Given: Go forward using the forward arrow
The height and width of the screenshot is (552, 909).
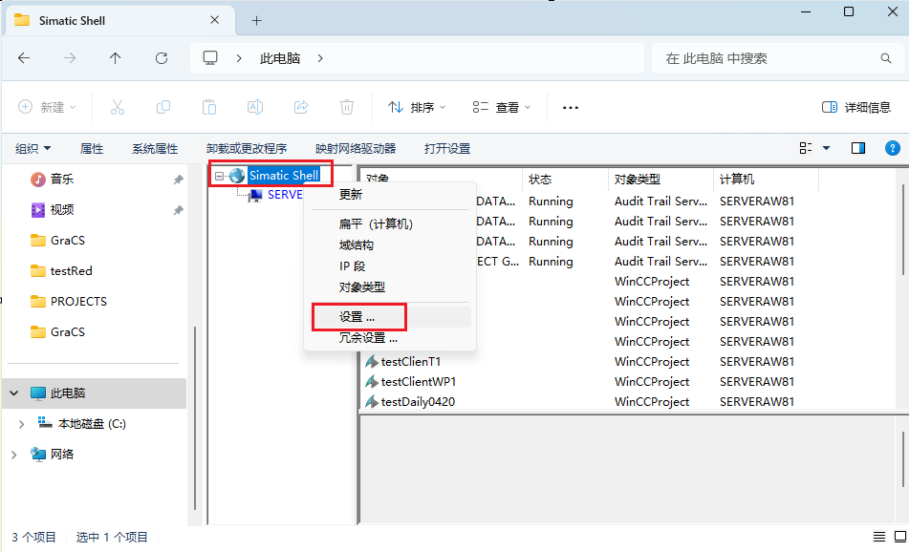Looking at the screenshot, I should (x=70, y=58).
